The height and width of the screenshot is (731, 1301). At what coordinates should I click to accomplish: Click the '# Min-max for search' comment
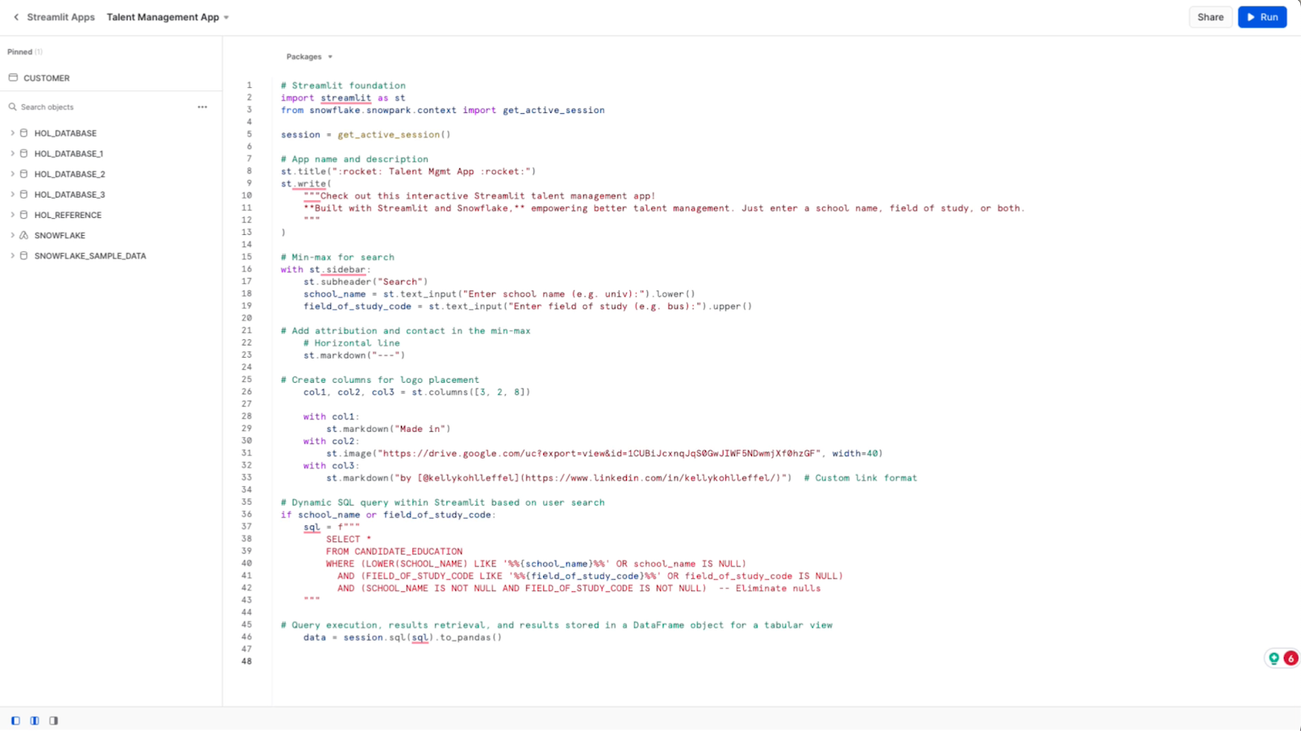[337, 257]
